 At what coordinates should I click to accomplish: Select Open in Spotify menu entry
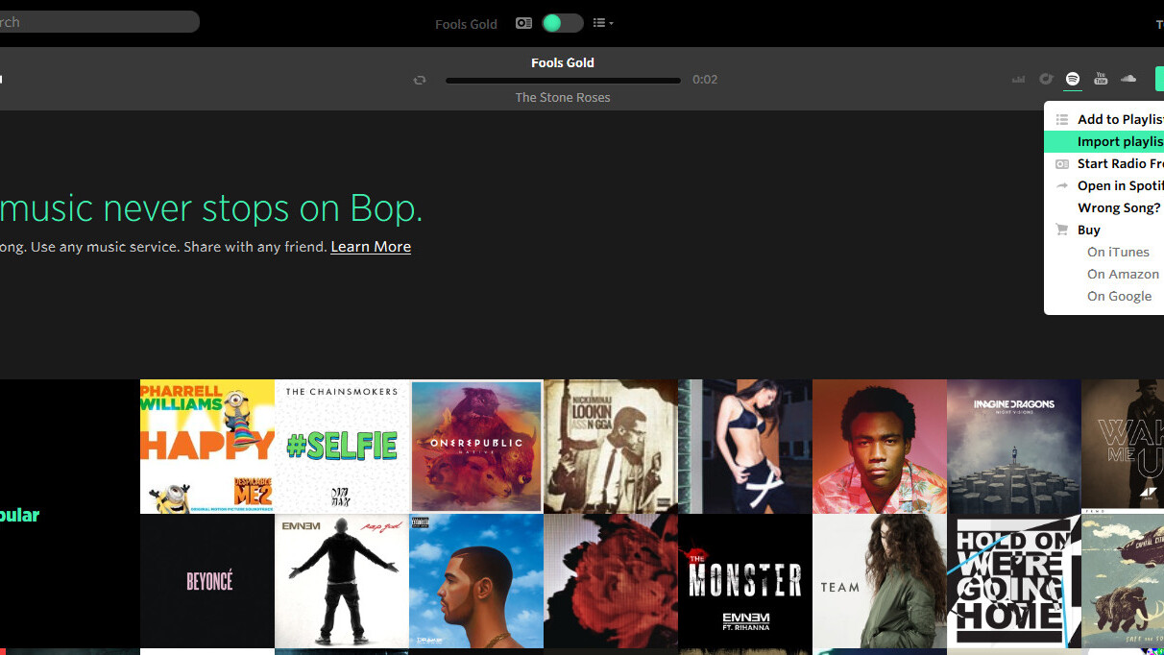click(x=1103, y=185)
